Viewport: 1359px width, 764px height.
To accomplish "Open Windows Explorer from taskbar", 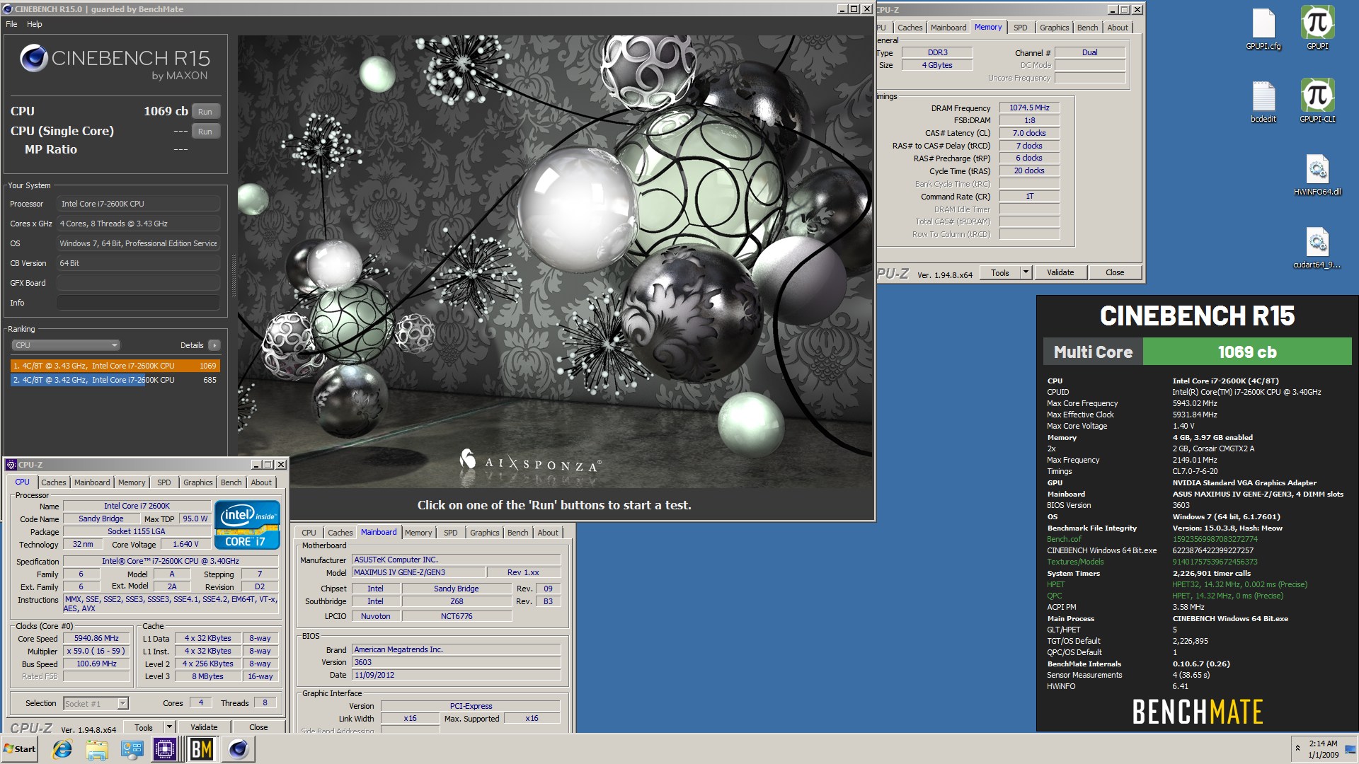I will click(x=97, y=749).
